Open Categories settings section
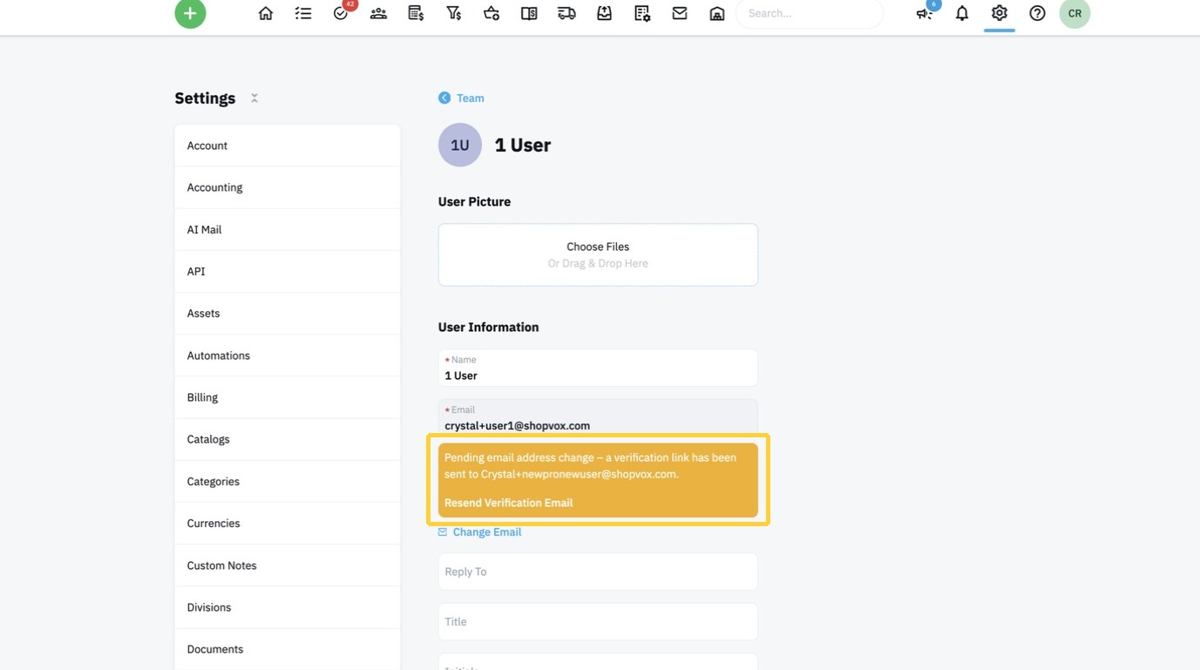 coord(288,481)
